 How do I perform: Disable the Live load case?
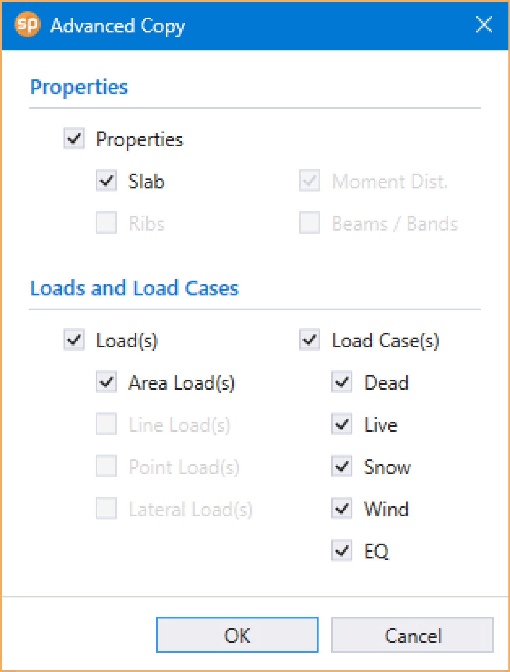pos(342,424)
